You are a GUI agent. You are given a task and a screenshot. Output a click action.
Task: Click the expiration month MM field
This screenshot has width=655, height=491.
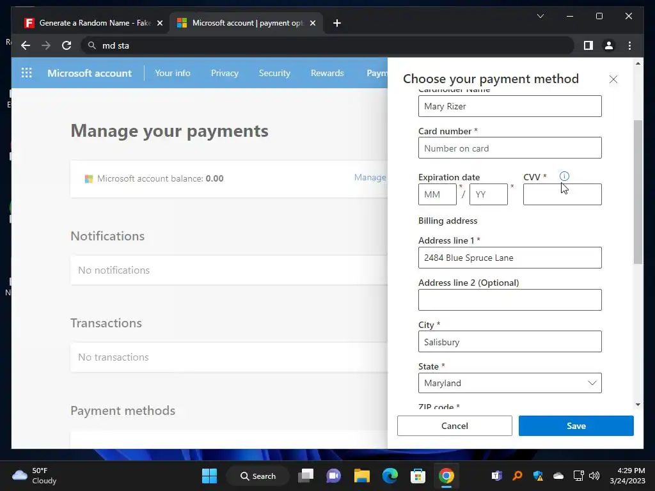(x=437, y=194)
